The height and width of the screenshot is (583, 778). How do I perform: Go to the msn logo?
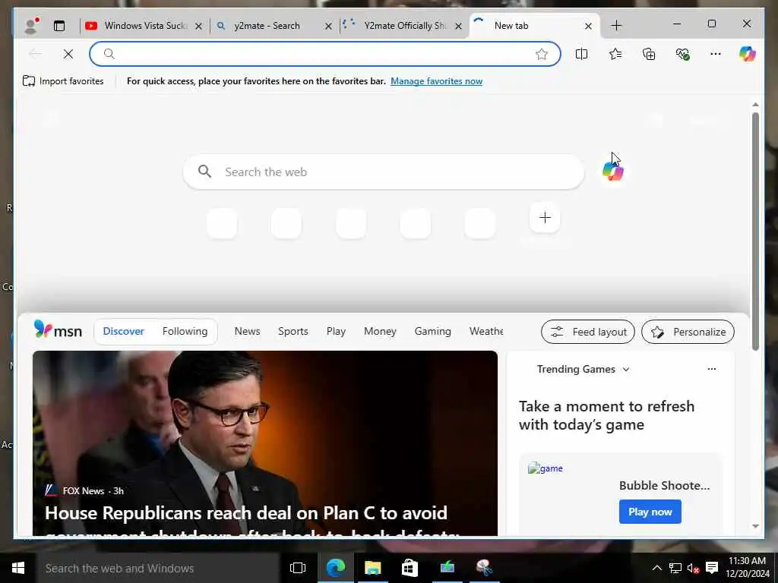pyautogui.click(x=58, y=330)
